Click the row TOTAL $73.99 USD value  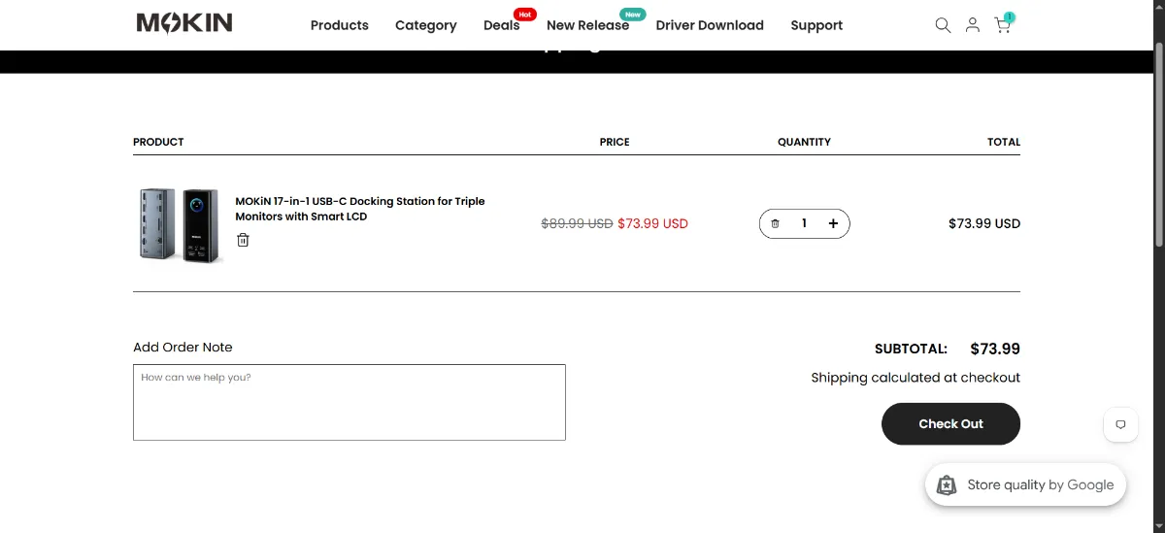click(984, 223)
